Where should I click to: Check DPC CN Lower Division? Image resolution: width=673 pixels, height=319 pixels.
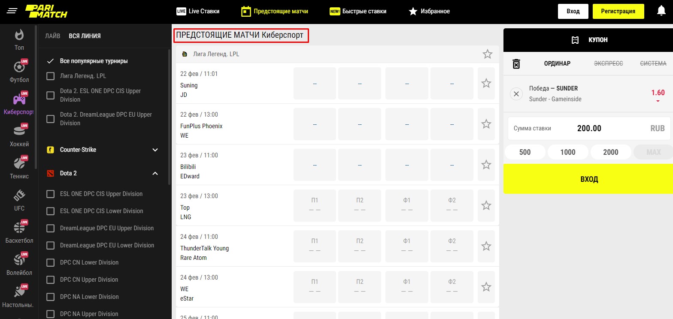tap(50, 262)
